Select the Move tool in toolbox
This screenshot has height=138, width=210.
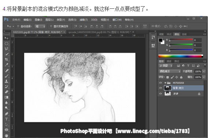tap(7, 38)
